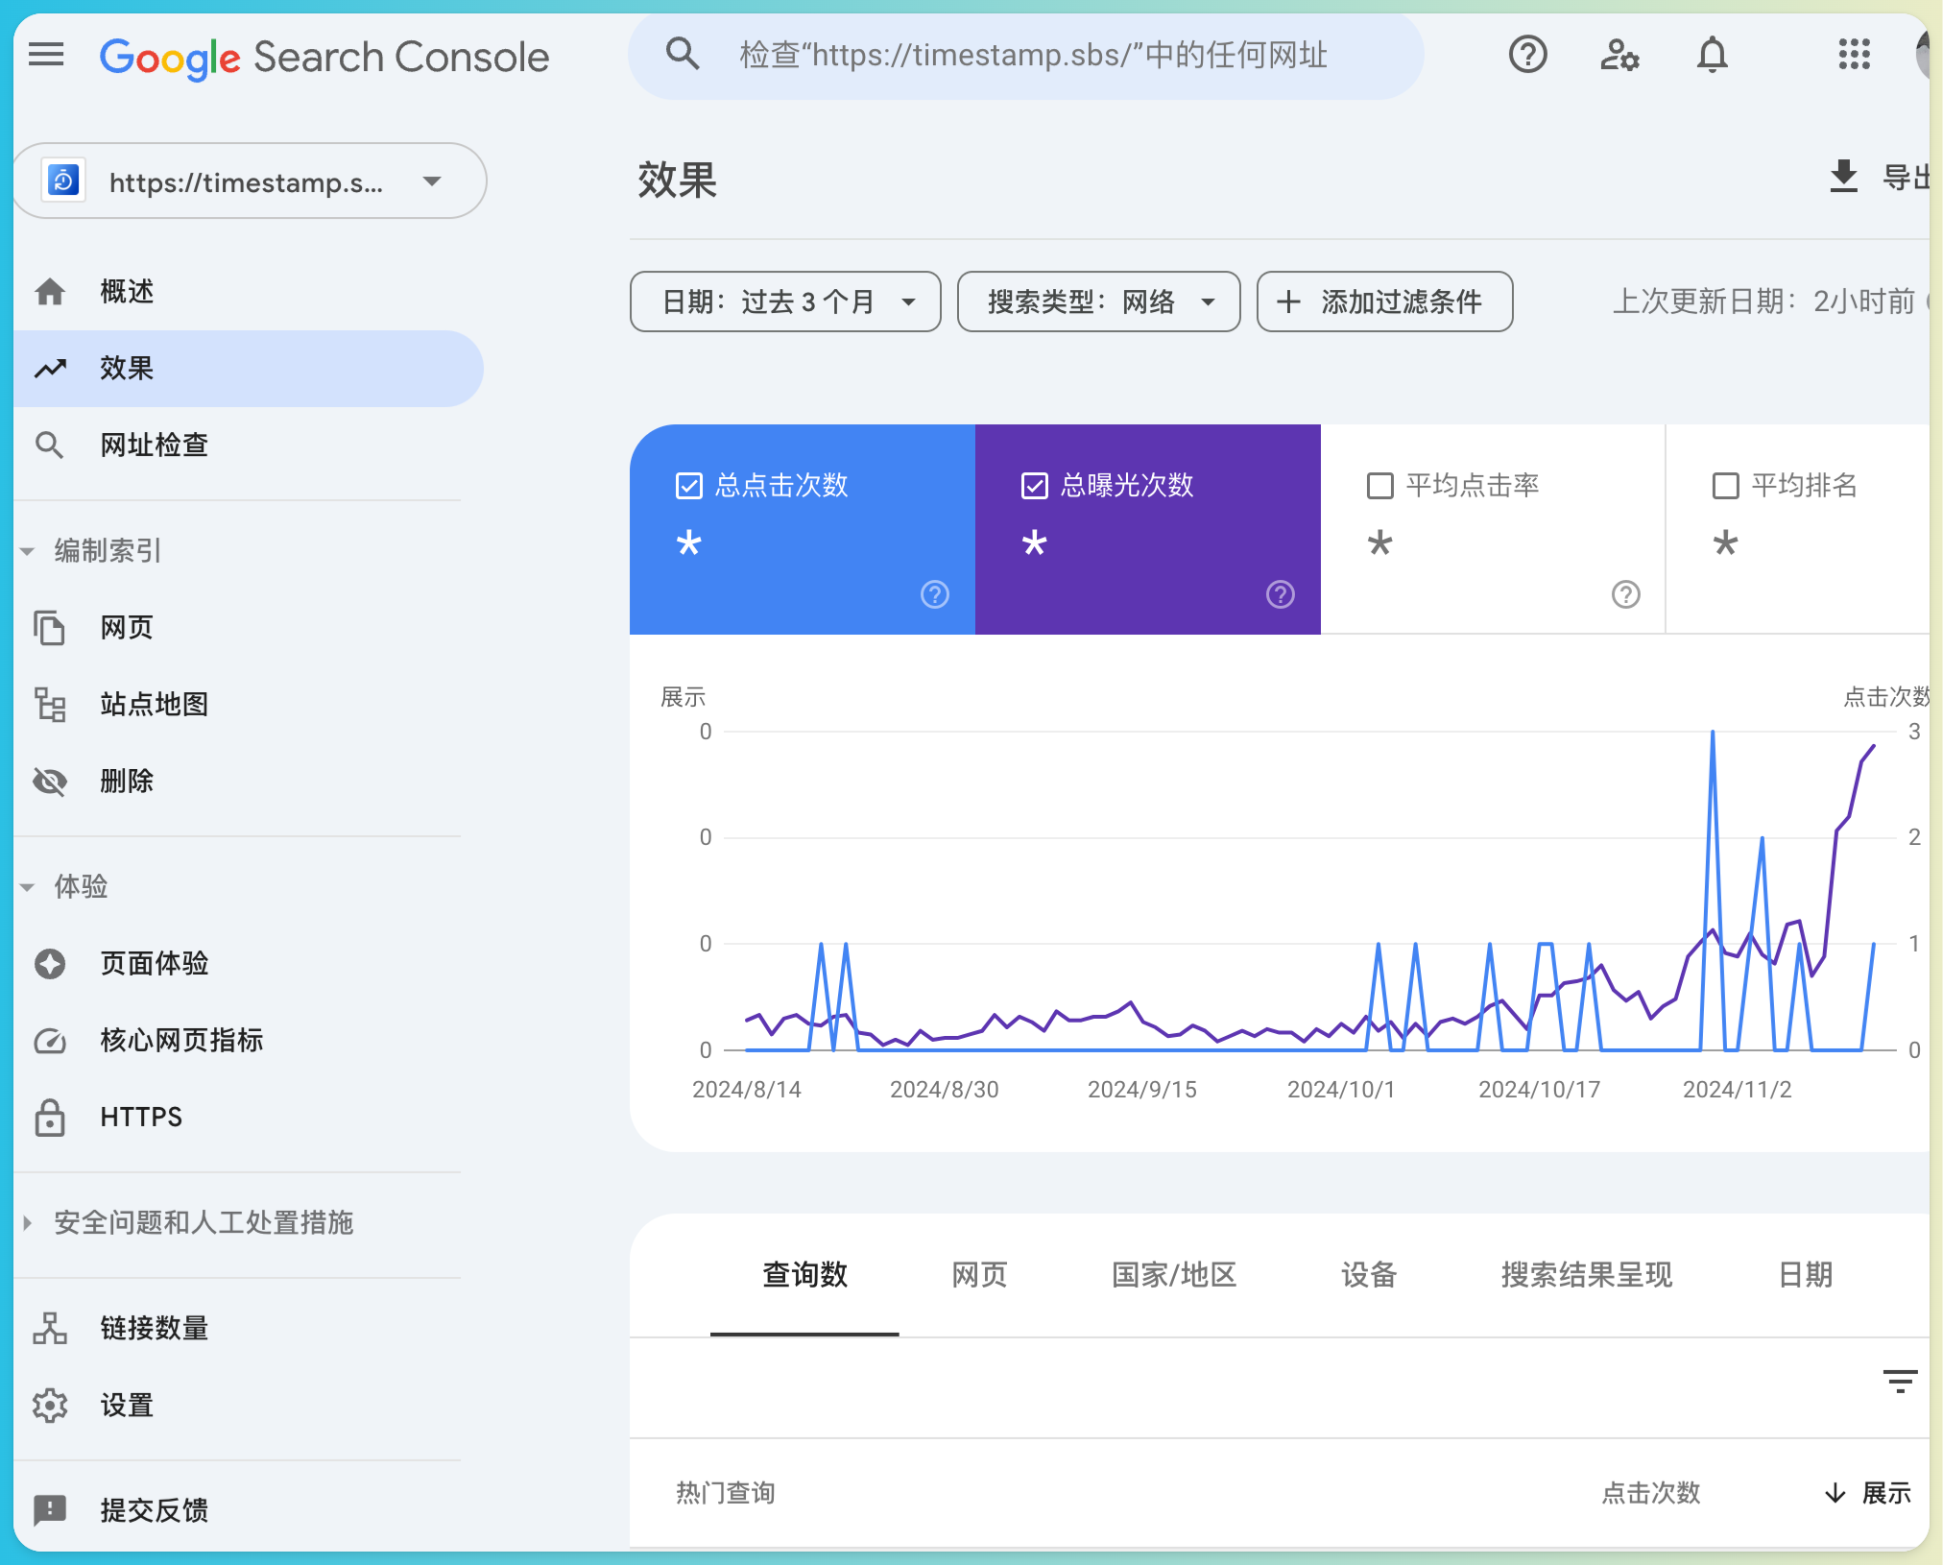Image resolution: width=1943 pixels, height=1565 pixels.
Task: Click the download export icon
Action: click(1843, 177)
